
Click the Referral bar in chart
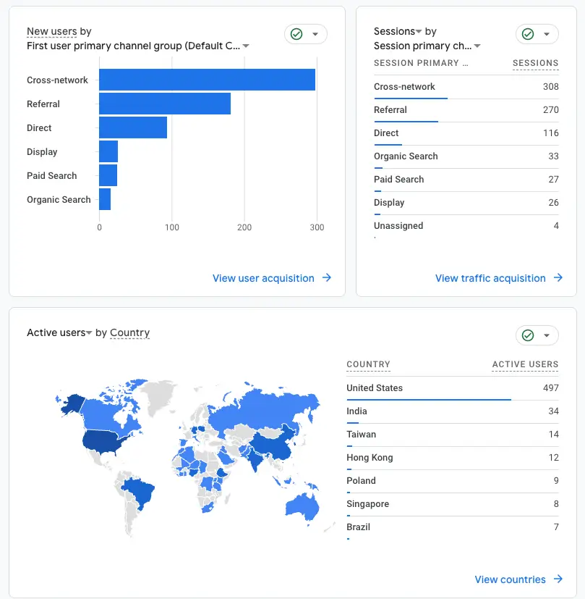165,104
